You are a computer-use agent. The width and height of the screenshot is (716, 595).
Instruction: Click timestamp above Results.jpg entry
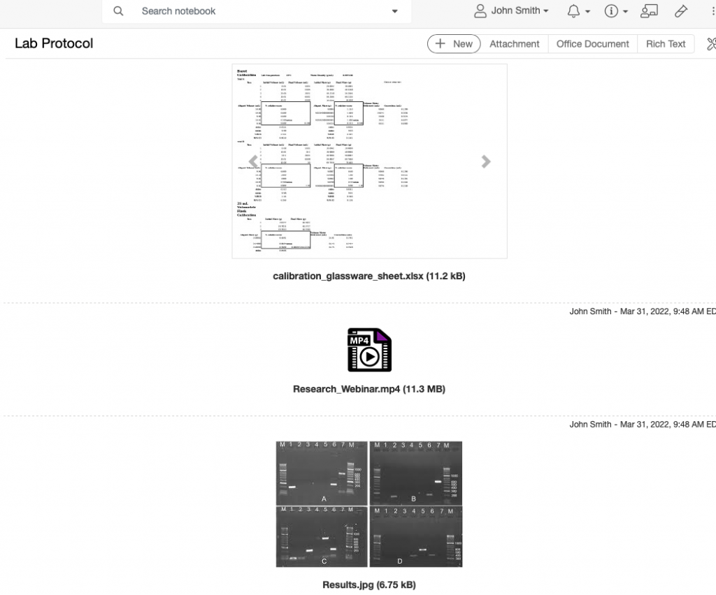point(643,425)
